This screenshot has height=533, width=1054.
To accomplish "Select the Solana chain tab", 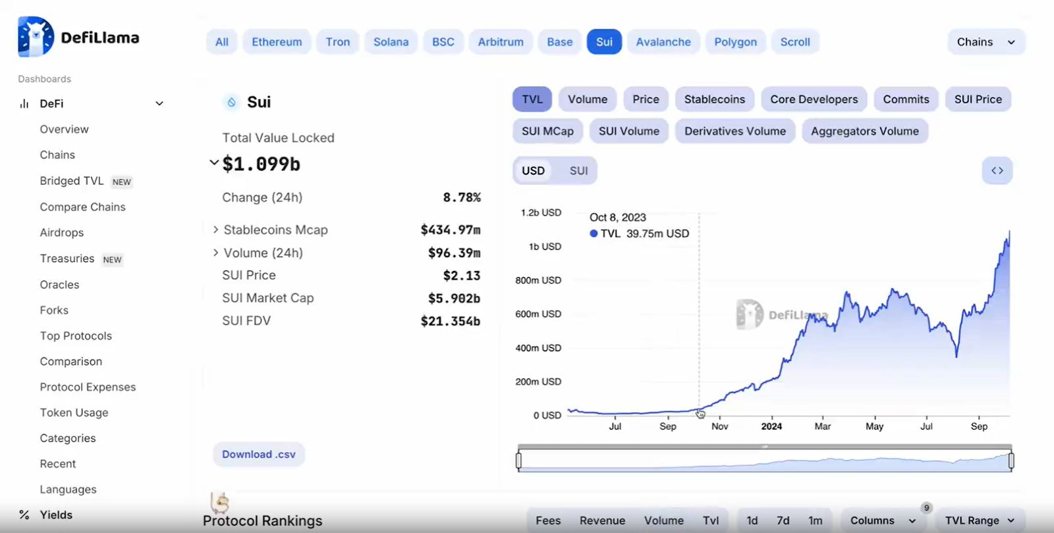I will [391, 42].
